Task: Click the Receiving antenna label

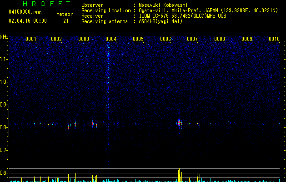Action: coord(105,21)
